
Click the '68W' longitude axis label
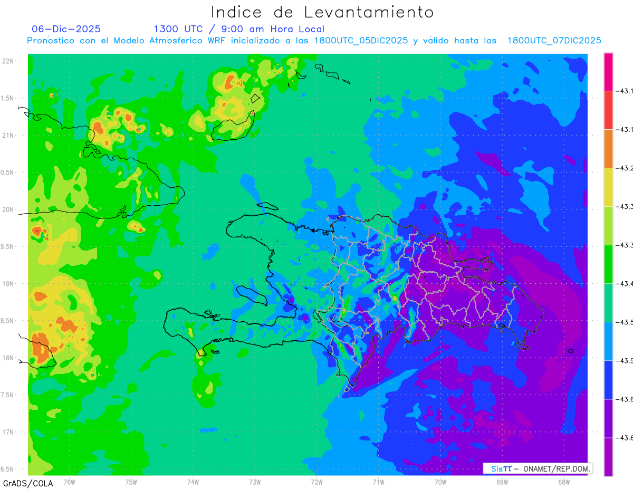[x=564, y=482]
